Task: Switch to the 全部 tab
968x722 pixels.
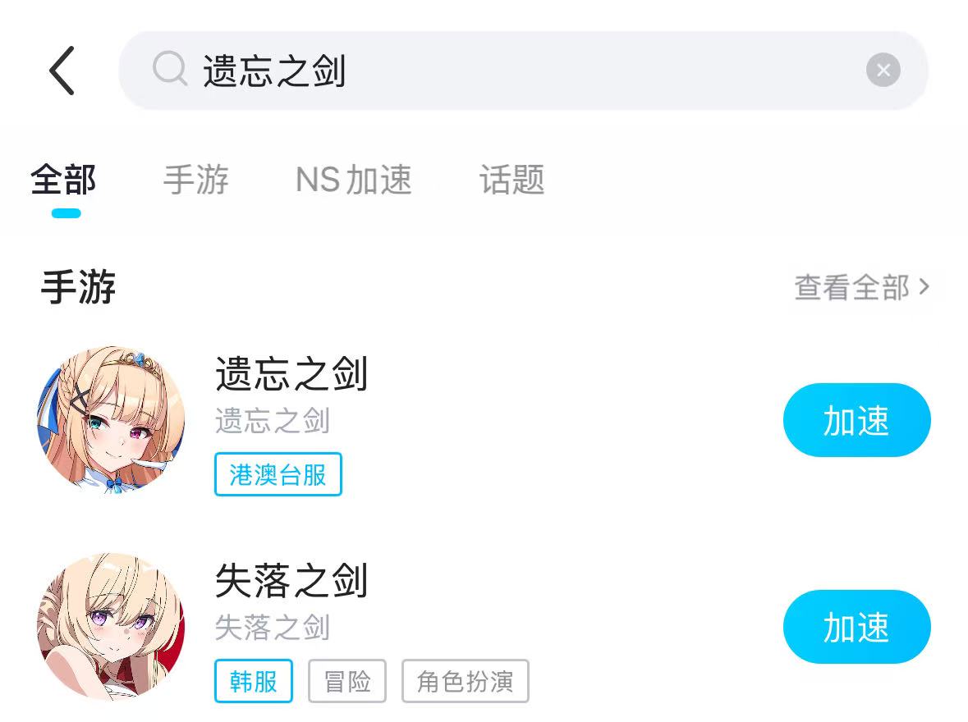Action: tap(63, 180)
